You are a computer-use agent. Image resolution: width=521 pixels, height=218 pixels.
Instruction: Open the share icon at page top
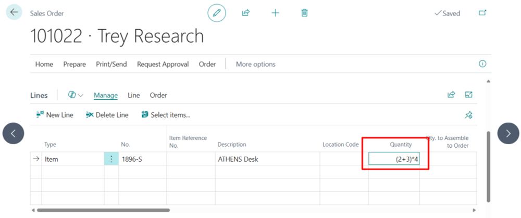pyautogui.click(x=245, y=13)
